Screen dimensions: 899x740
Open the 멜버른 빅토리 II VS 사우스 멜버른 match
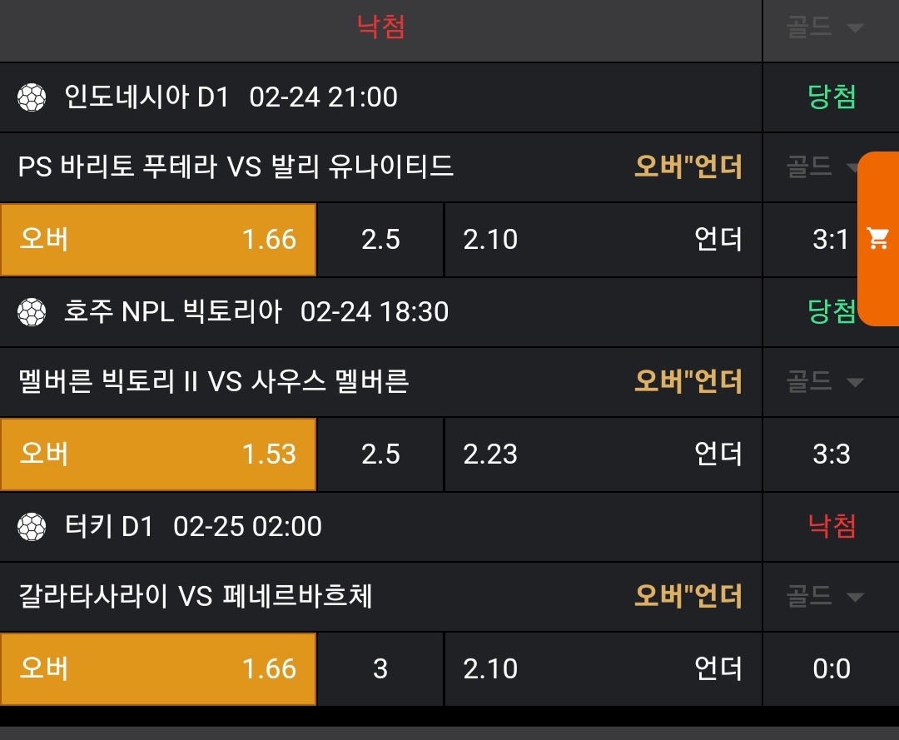pyautogui.click(x=213, y=382)
